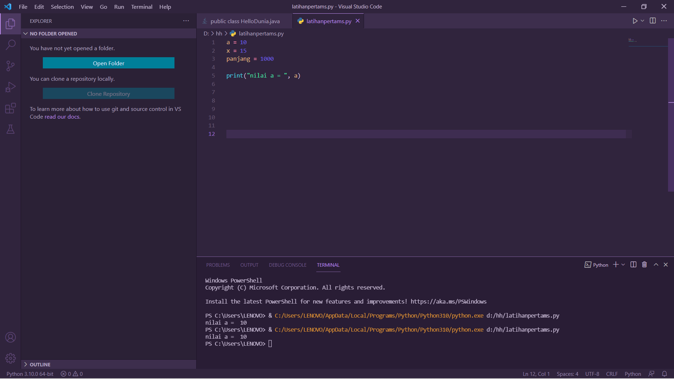Open the terminal profile dropdown chevron
Image resolution: width=674 pixels, height=379 pixels.
[x=623, y=265]
